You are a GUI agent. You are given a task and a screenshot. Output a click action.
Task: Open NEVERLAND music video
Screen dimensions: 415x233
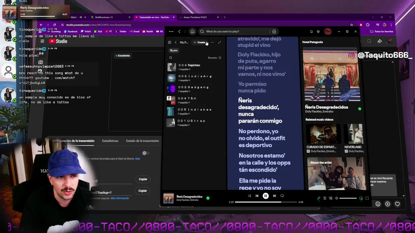pos(353,134)
